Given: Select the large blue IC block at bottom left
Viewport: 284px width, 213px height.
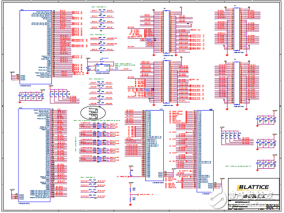Looking at the screenshot, I should tap(34, 155).
